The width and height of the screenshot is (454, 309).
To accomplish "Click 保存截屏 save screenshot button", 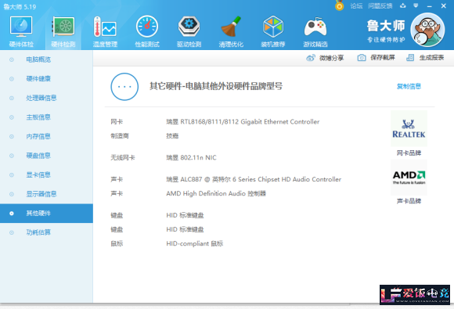I will tap(376, 58).
